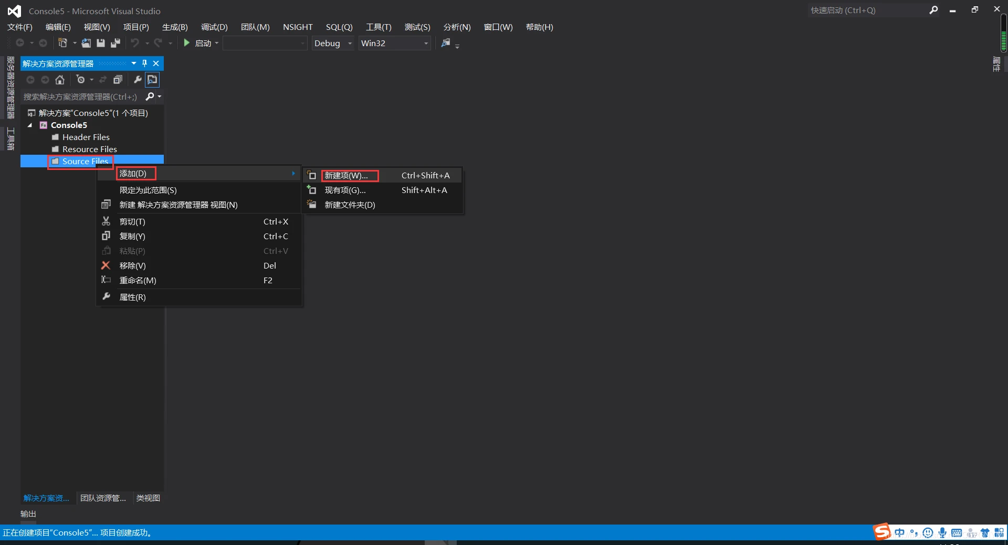1008x545 pixels.
Task: Open the NSIGHT menu
Action: [x=298, y=27]
